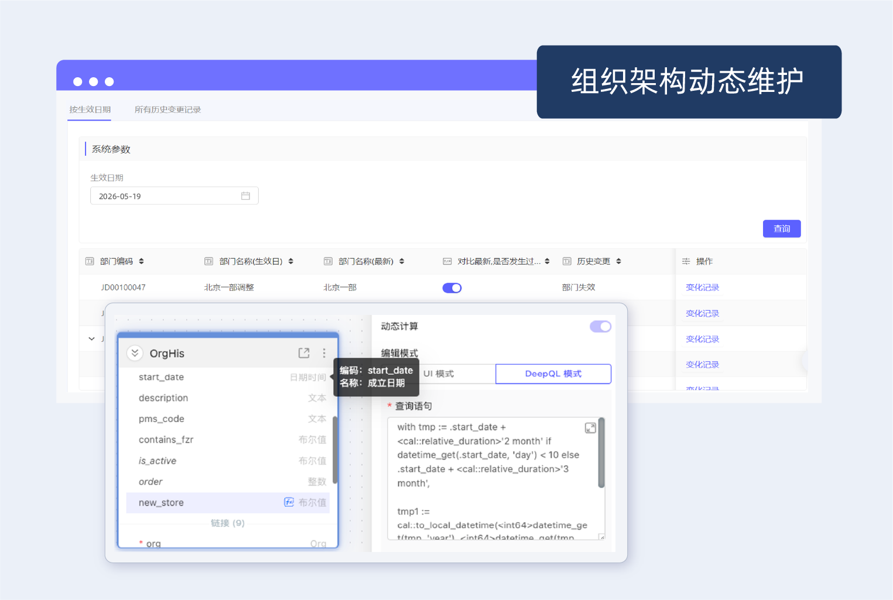Open the OrgHis more options menu

pos(324,353)
